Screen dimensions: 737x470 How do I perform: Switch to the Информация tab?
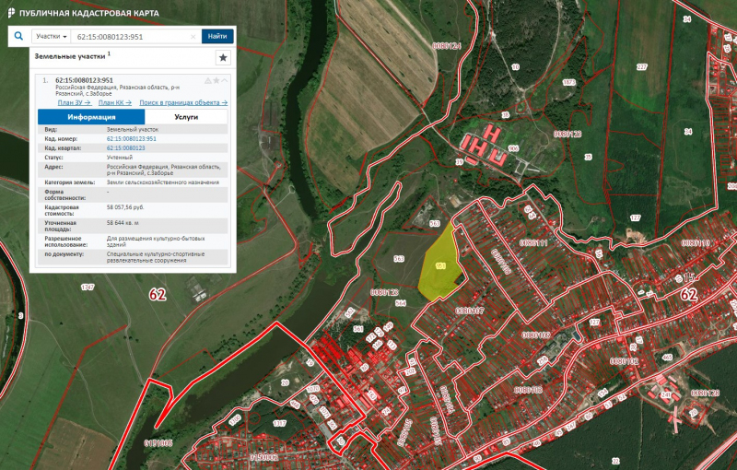click(91, 117)
